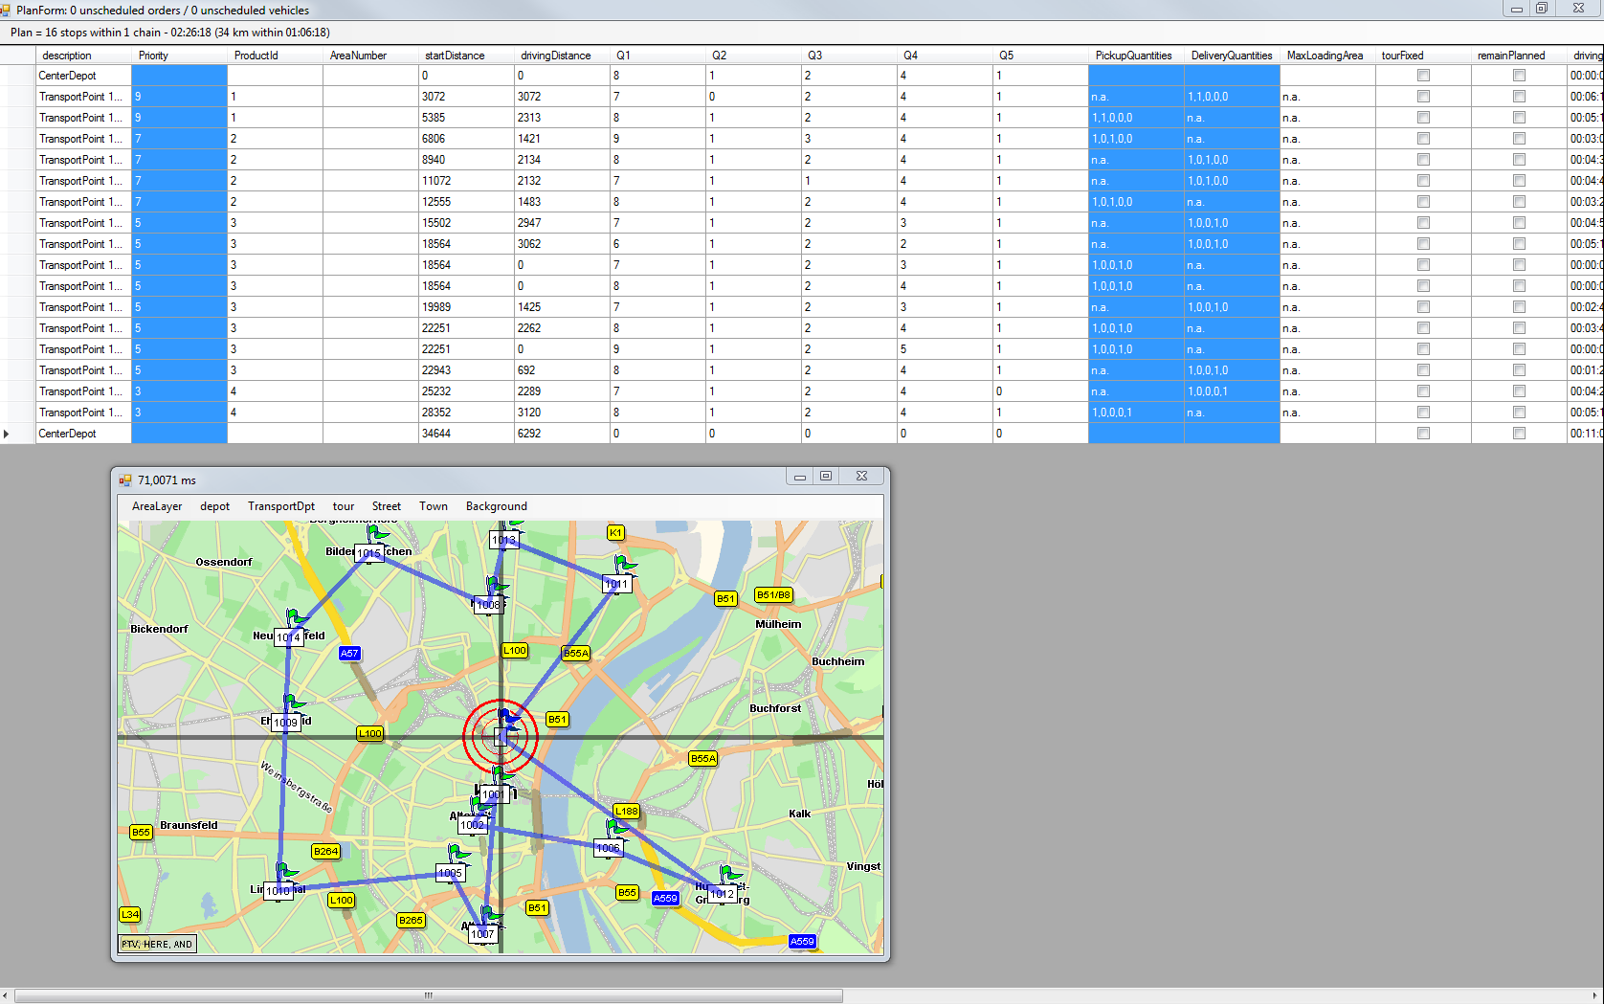Open the TransportDpt dropdown menu

click(x=280, y=506)
